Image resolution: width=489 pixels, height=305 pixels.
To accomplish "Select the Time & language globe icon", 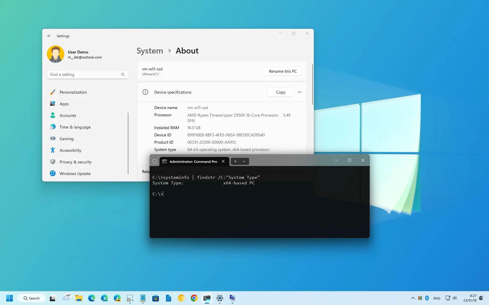I will [x=53, y=127].
